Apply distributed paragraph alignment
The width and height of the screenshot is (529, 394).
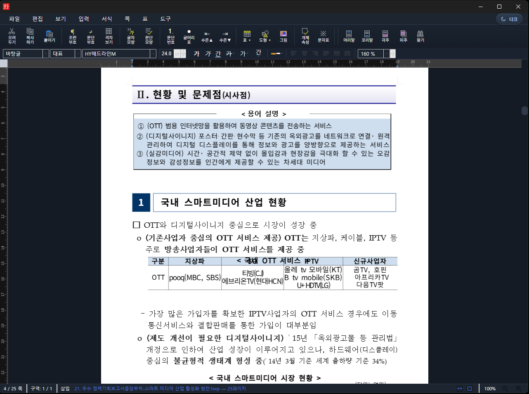(x=337, y=54)
